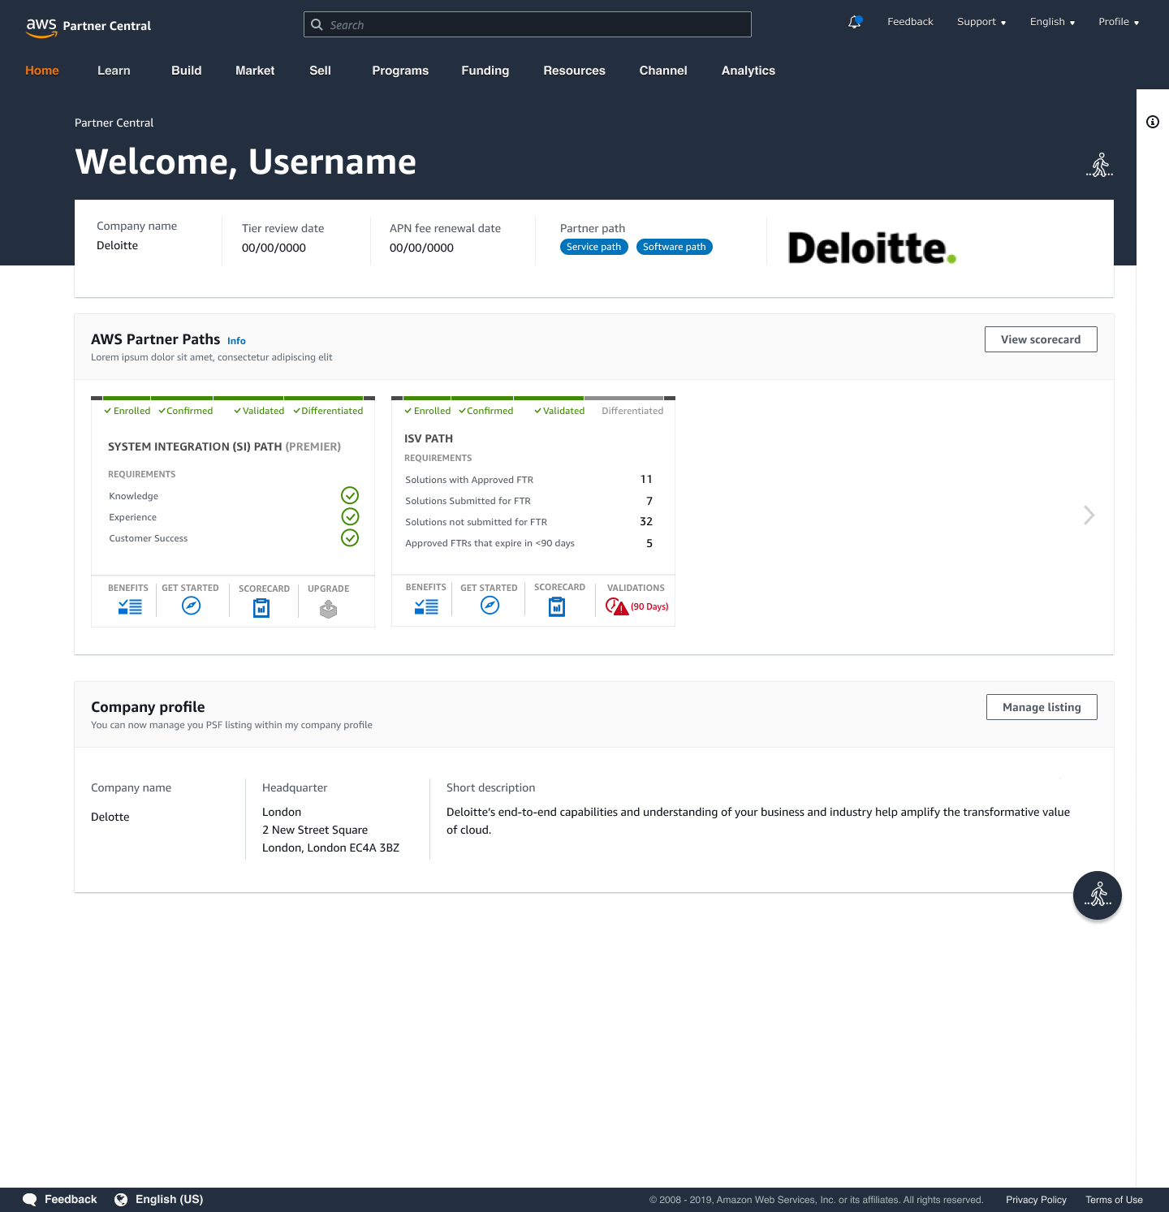Click the walking figure icon near the welcome header

(x=1100, y=165)
